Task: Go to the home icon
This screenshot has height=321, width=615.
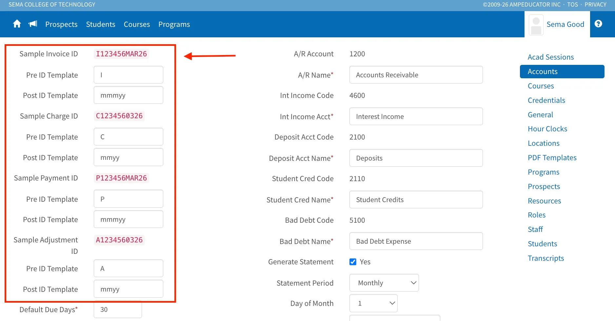Action: [x=17, y=24]
